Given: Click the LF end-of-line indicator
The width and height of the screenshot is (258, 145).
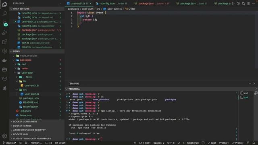Looking at the screenshot, I should (x=179, y=143).
